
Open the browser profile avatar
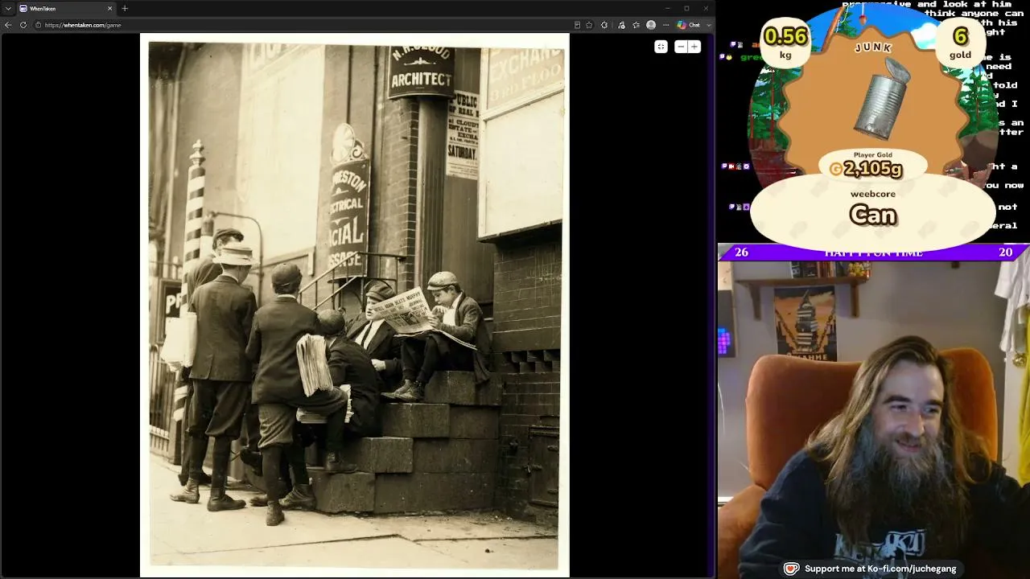coord(651,25)
